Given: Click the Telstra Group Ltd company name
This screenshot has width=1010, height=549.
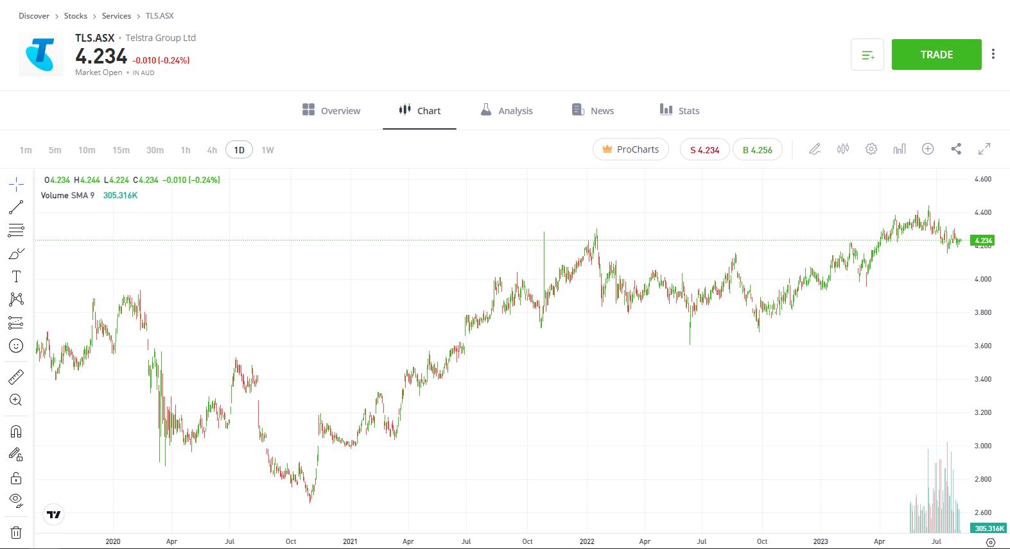Looking at the screenshot, I should tap(161, 38).
